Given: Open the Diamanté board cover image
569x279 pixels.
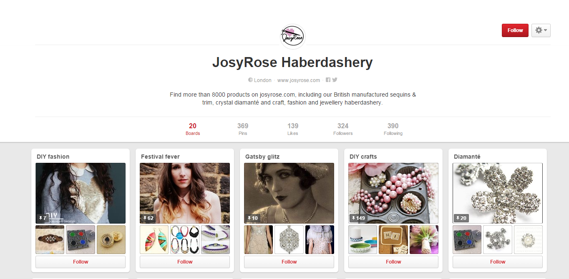Looking at the screenshot, I should [x=498, y=193].
